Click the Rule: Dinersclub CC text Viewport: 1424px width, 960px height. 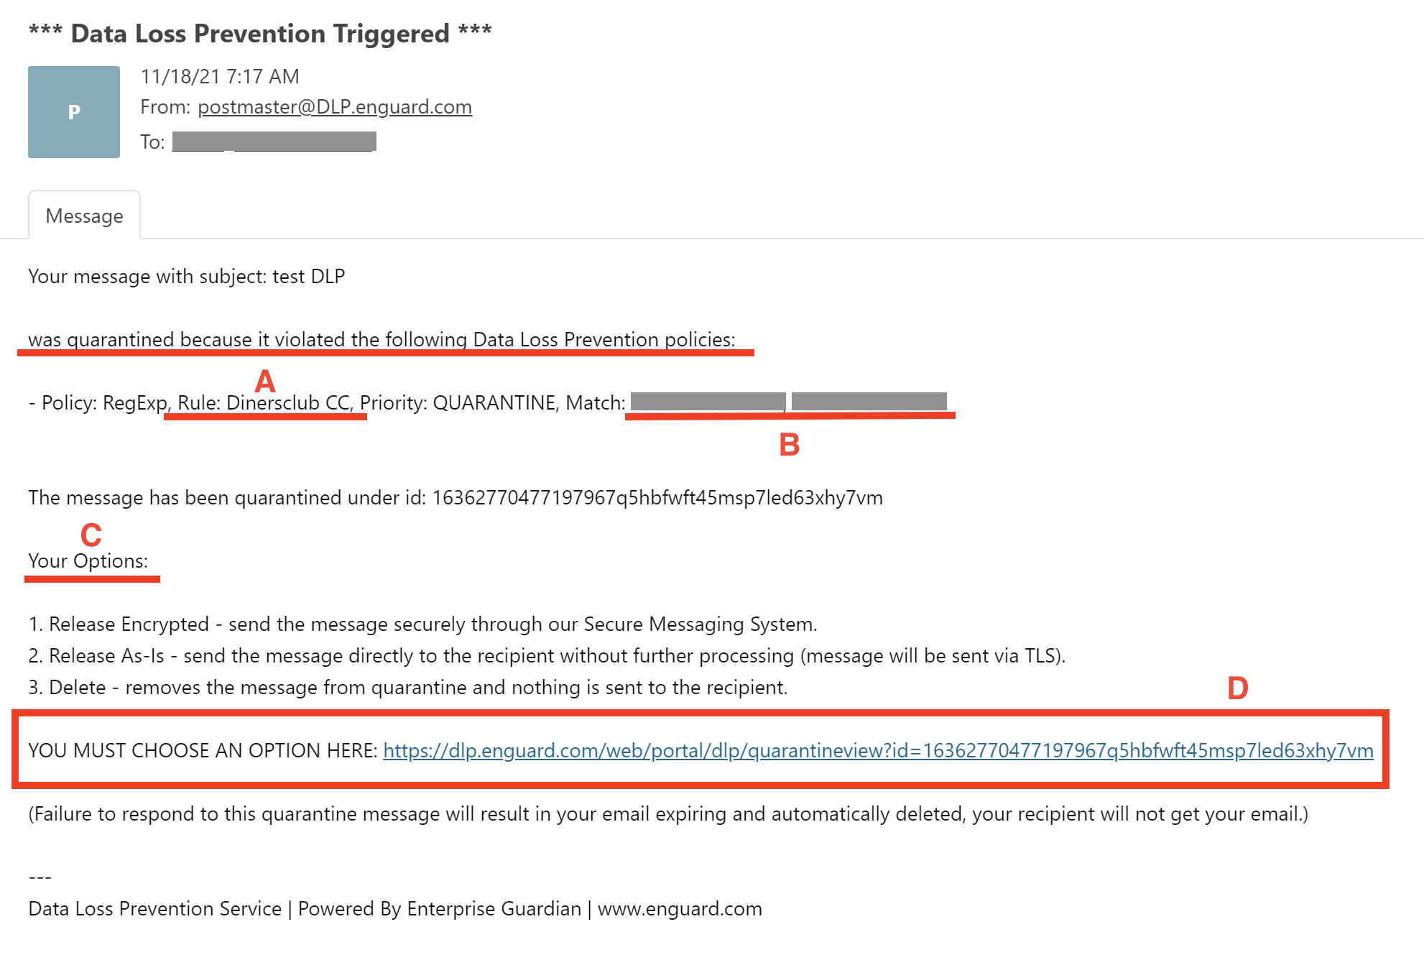264,402
